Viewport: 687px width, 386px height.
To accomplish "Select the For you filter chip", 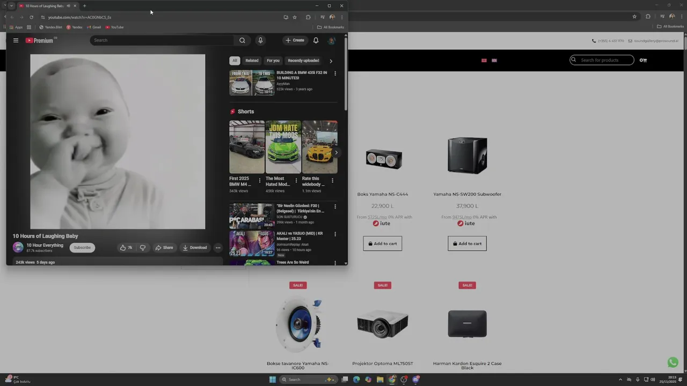I will coord(273,61).
